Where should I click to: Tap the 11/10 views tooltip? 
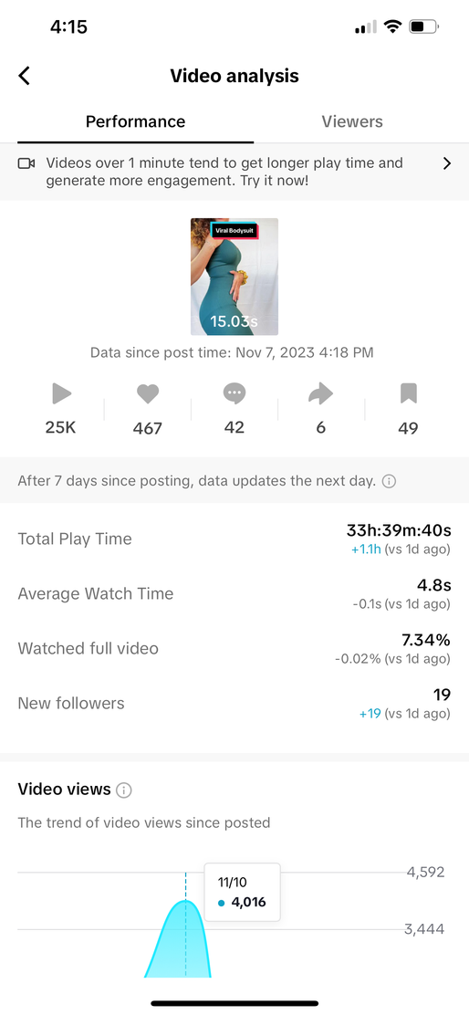pyautogui.click(x=242, y=892)
